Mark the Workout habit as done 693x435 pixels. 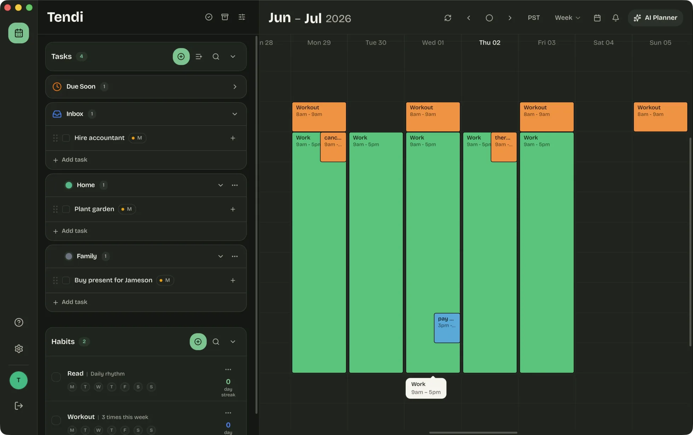pos(56,420)
